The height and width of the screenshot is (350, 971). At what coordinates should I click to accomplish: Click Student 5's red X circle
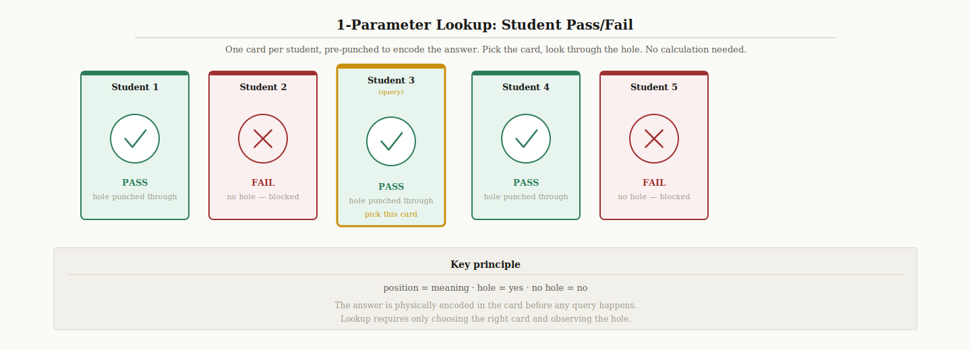[x=654, y=139]
